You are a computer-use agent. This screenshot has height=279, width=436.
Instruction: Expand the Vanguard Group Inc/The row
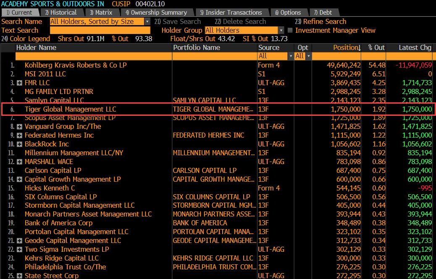[x=19, y=127]
